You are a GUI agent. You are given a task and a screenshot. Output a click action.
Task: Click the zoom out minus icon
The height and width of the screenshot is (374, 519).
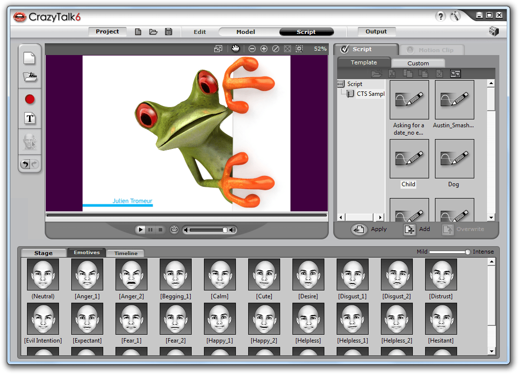point(252,49)
